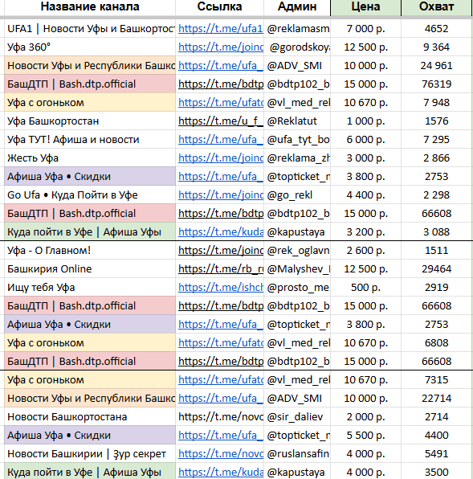This screenshot has width=473, height=479.
Task: Select the green Цена header cell
Action: coord(365,6)
